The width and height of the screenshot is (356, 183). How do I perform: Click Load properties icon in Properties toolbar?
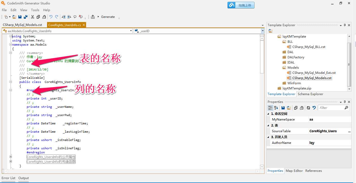(289, 108)
